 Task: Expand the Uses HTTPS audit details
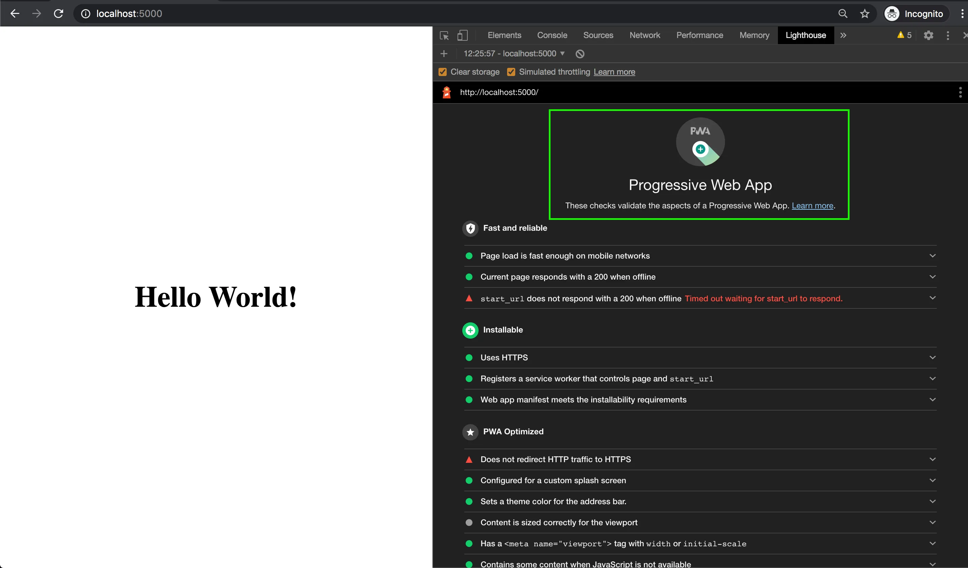click(933, 357)
